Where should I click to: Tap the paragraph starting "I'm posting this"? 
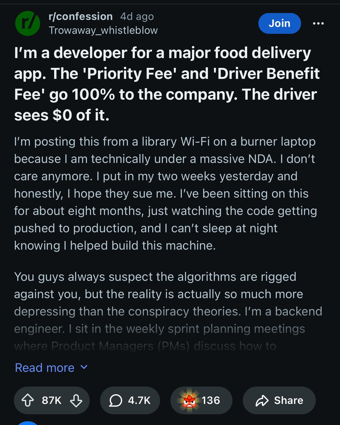click(165, 194)
